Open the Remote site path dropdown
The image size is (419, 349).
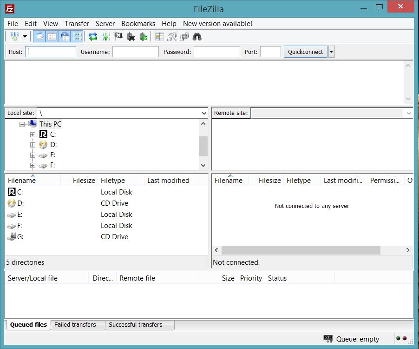coord(409,113)
